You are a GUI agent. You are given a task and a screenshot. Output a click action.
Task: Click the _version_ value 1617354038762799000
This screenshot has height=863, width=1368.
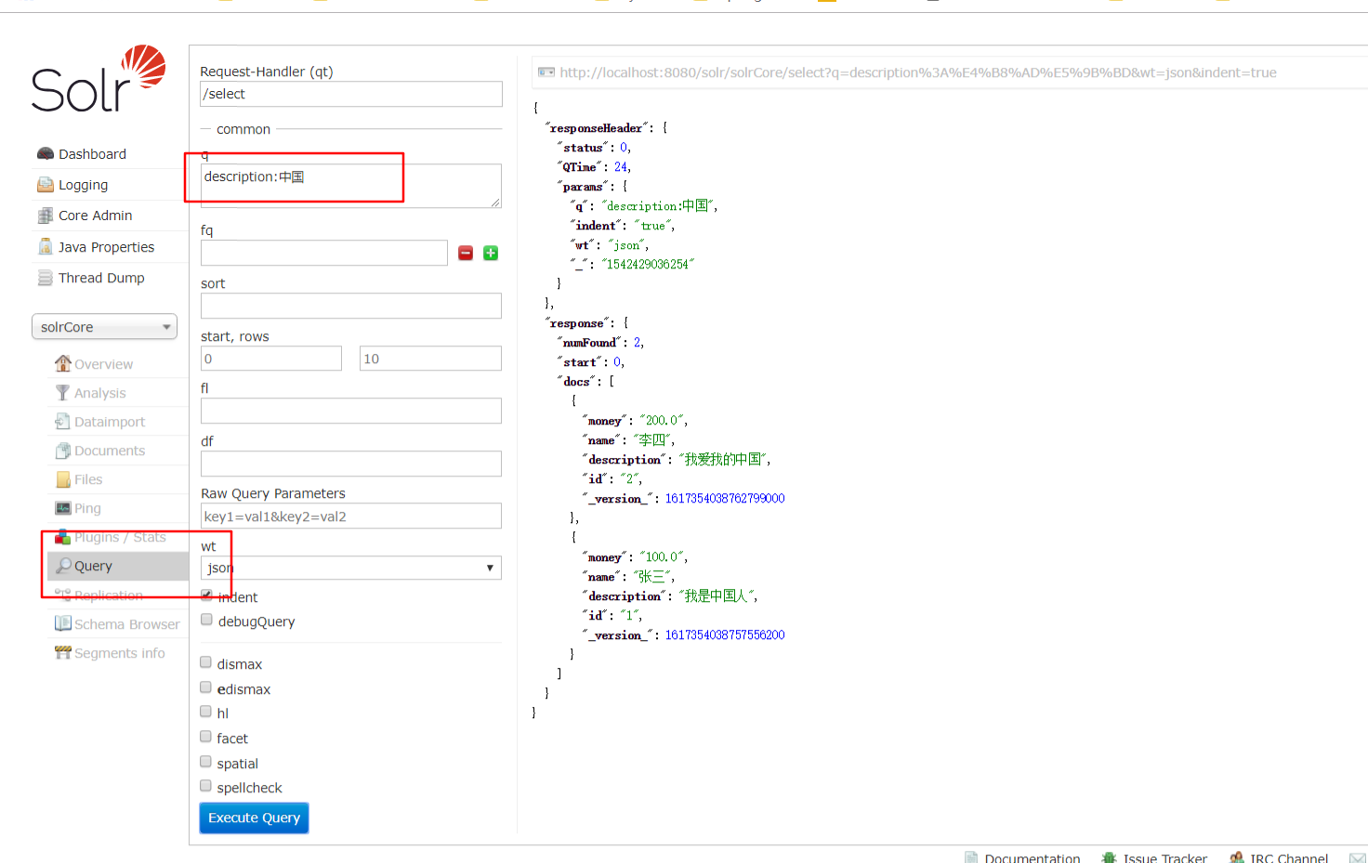tap(725, 499)
